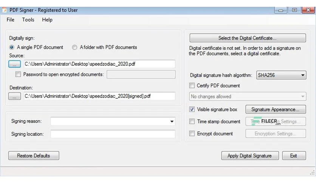
Task: Click Select the Digital Certificate button
Action: pyautogui.click(x=248, y=38)
